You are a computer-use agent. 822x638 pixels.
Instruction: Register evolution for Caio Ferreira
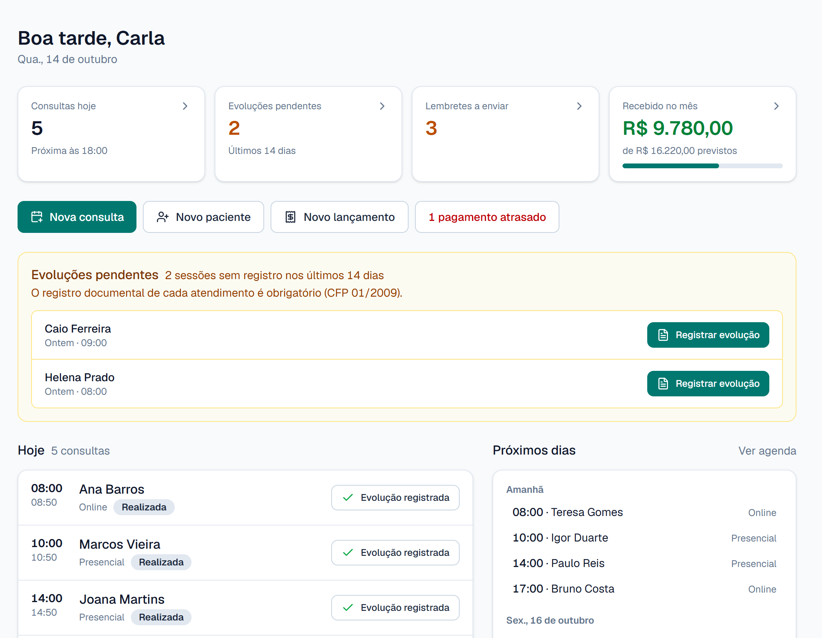(x=708, y=335)
